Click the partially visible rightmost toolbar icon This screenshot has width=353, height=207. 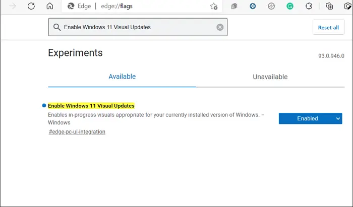pyautogui.click(x=348, y=6)
